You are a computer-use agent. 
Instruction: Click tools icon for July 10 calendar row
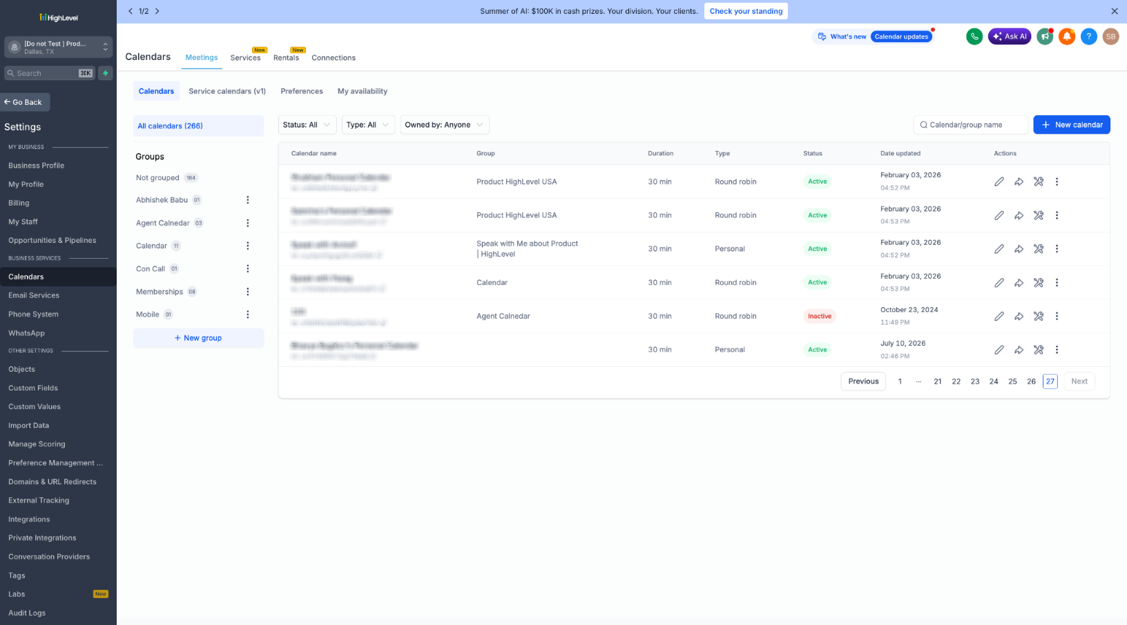[1039, 350]
